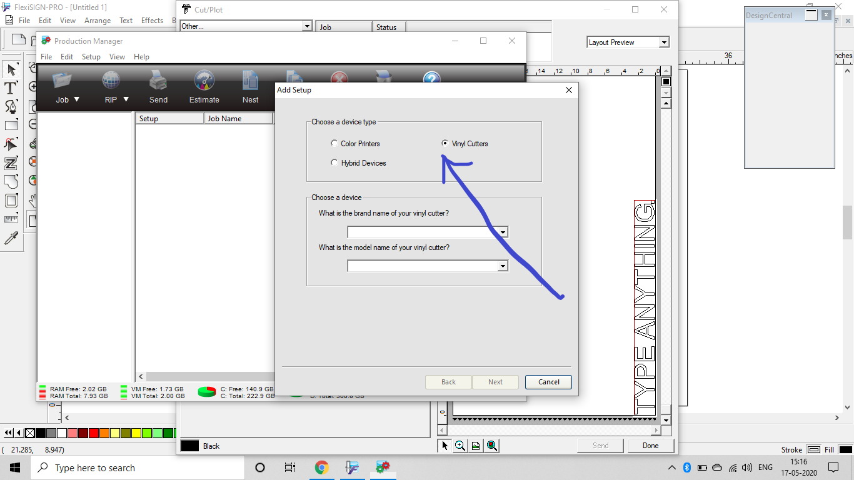The image size is (854, 480).
Task: Click the Job folder icon in Production Manager
Action: point(62,80)
